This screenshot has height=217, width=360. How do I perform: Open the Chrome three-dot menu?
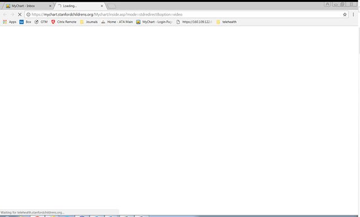tap(353, 15)
